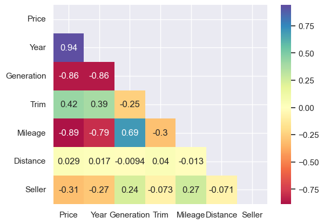Click the 0.94 Year-Price correlation cell
Image resolution: width=324 pixels, height=224 pixels.
click(69, 47)
